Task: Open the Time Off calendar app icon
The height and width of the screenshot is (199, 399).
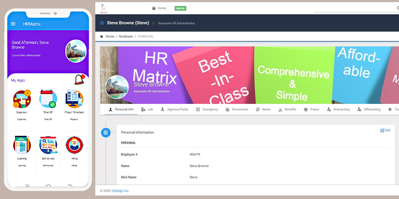Action: (48, 99)
